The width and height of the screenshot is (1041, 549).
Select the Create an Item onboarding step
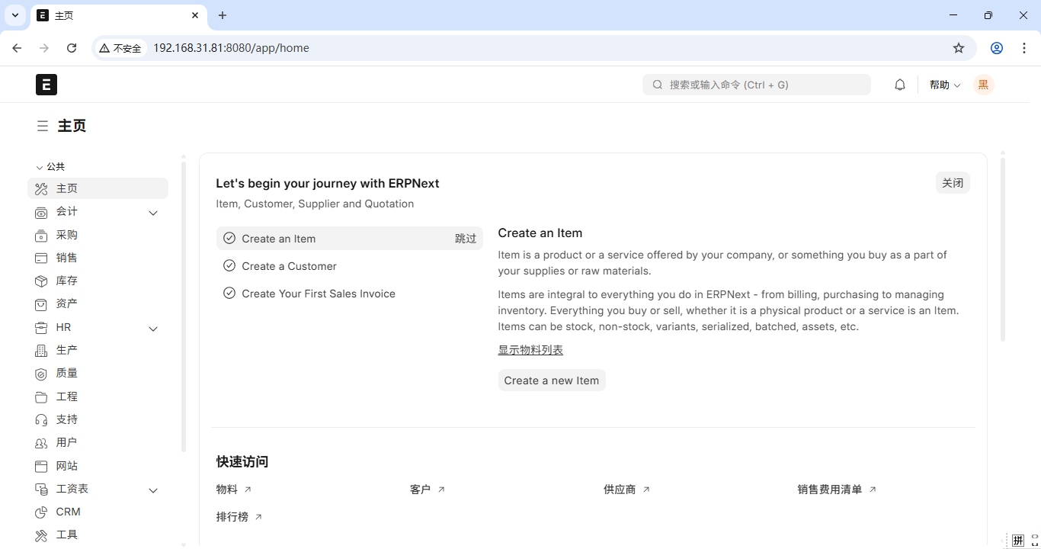pos(350,239)
